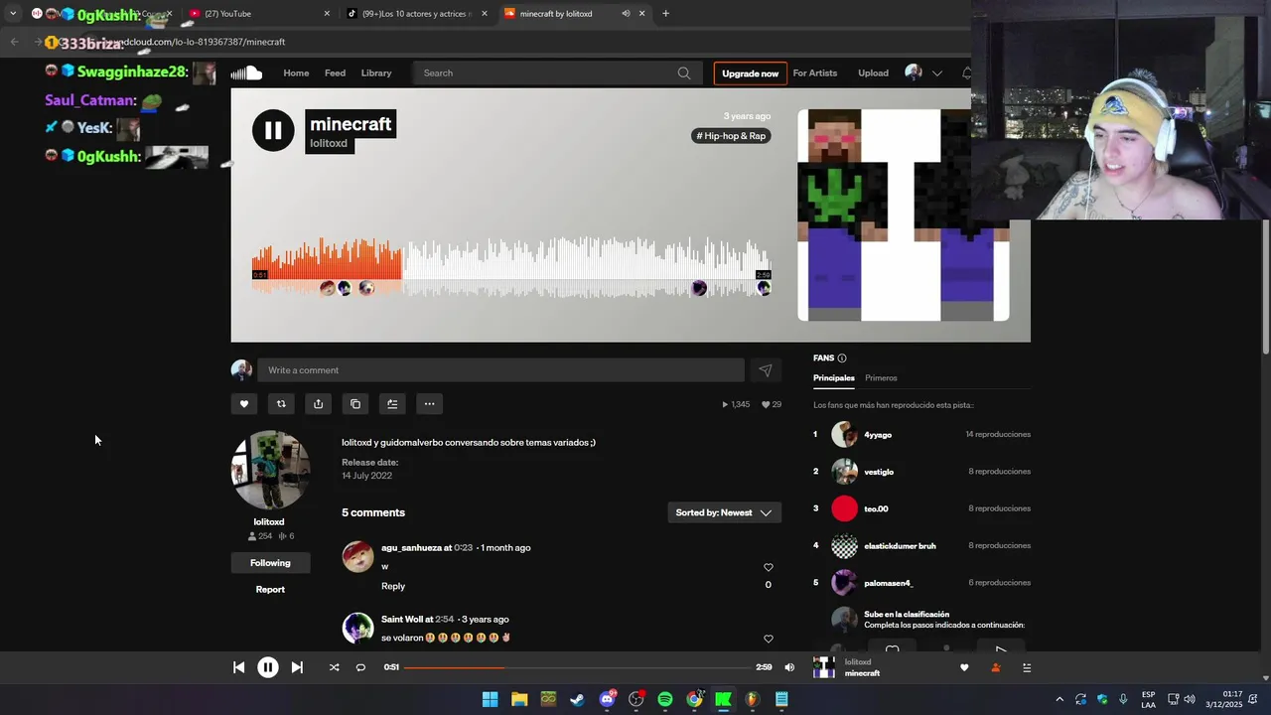Open the Sorted by Newest dropdown
This screenshot has width=1271, height=715.
click(x=724, y=512)
